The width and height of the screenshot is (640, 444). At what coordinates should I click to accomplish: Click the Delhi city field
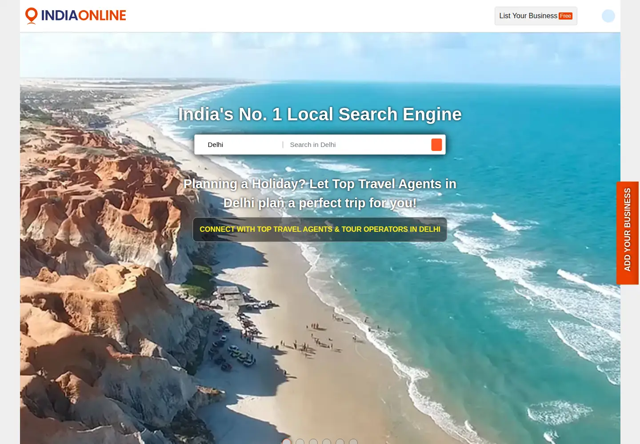(x=240, y=145)
